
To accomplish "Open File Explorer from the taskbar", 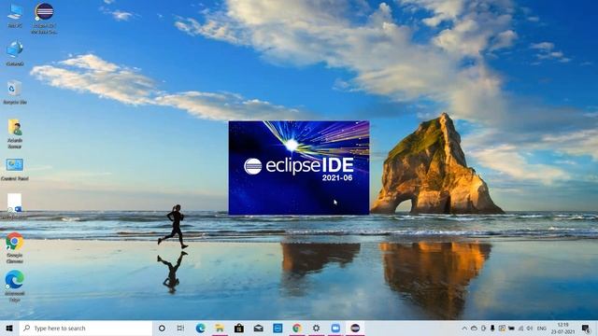I will pyautogui.click(x=220, y=328).
